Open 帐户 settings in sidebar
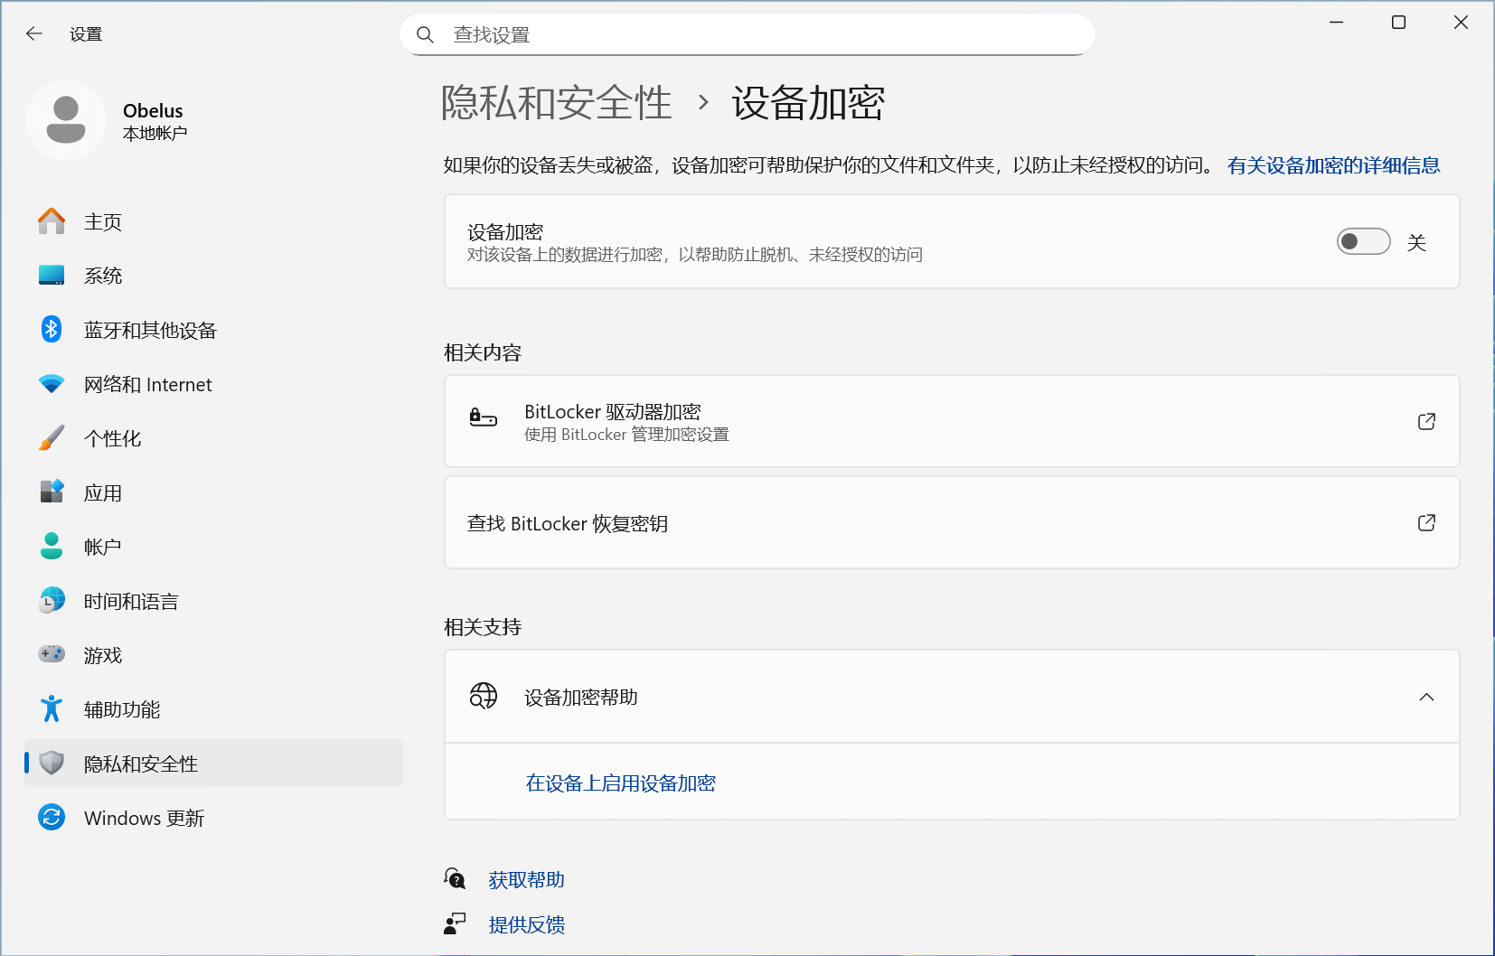 click(102, 548)
